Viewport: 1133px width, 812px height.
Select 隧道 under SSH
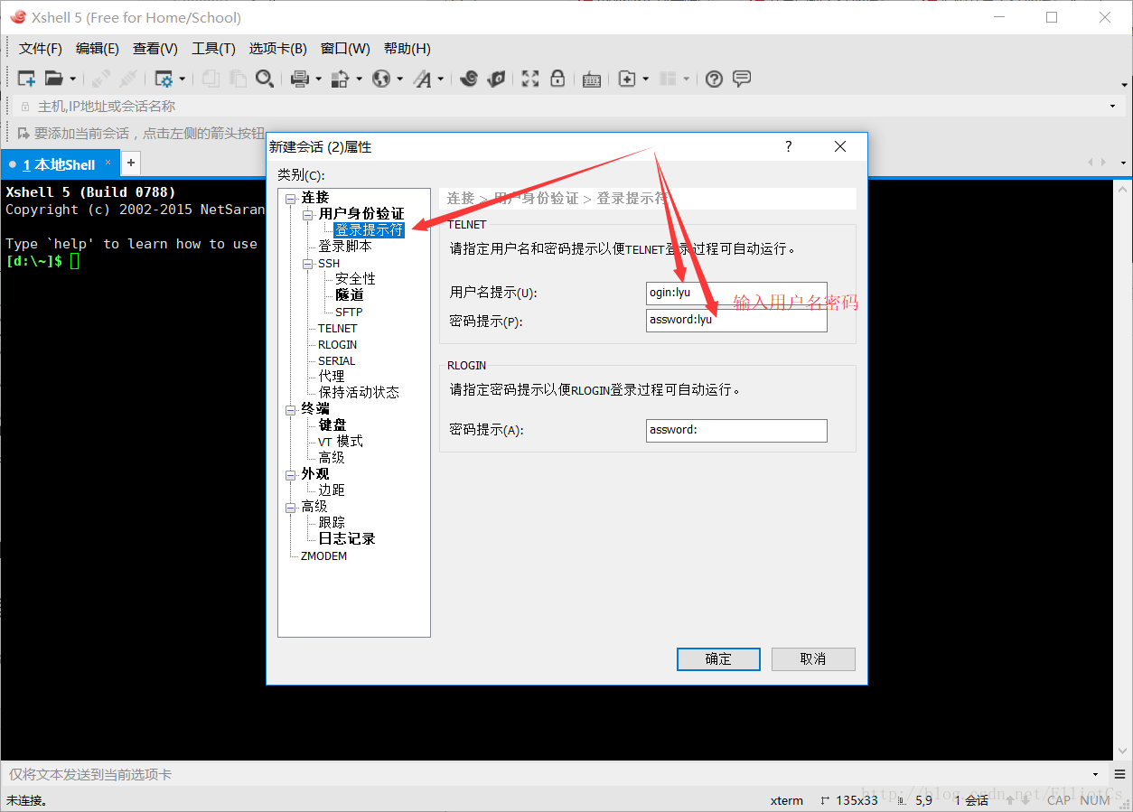[350, 295]
